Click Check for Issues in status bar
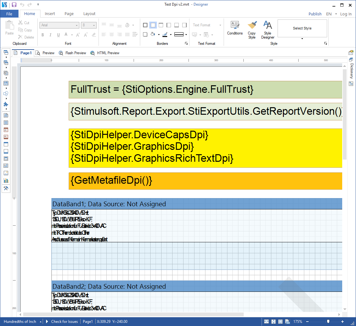The height and width of the screenshot is (326, 356). tap(65, 322)
